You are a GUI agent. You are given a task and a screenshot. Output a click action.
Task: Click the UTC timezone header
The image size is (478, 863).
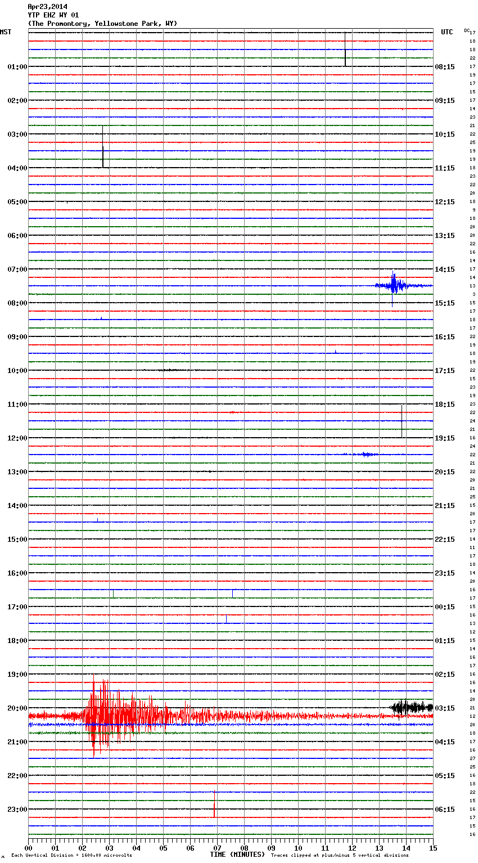point(447,32)
